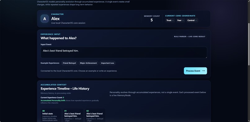Select the Important Loss example
The image size is (250, 122).
coord(107,63)
